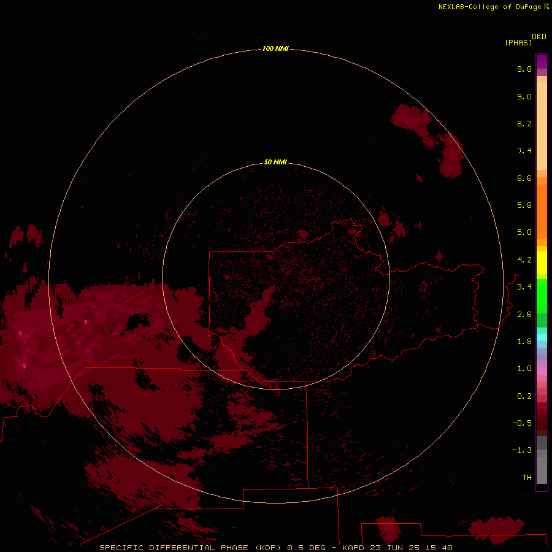The image size is (552, 552).
Task: Click the bright green segment of the color bar
Action: click(542, 296)
